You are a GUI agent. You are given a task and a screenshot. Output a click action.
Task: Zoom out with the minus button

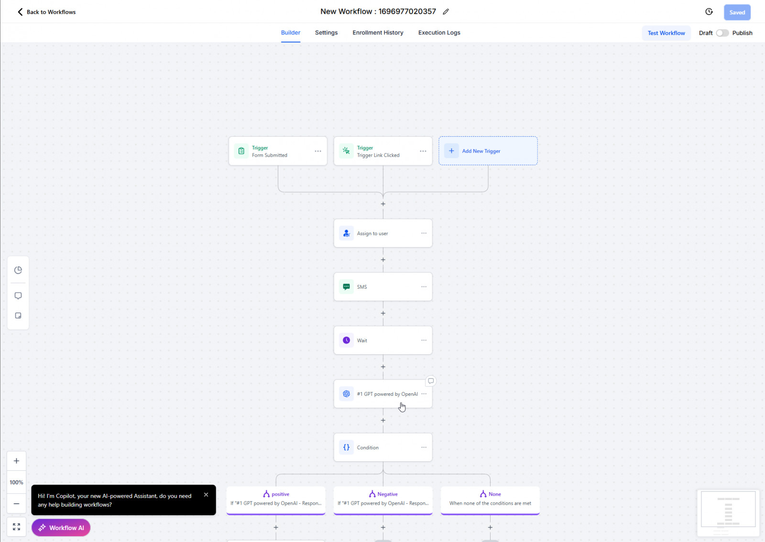[16, 504]
